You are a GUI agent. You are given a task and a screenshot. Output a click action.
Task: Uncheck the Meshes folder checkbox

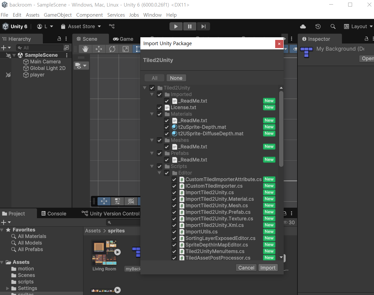pos(159,140)
